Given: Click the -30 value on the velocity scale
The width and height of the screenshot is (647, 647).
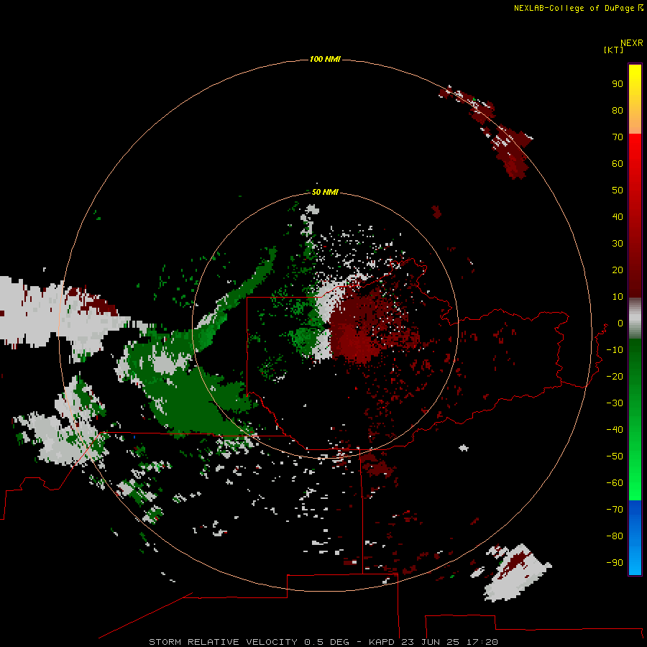Looking at the screenshot, I should [x=615, y=403].
